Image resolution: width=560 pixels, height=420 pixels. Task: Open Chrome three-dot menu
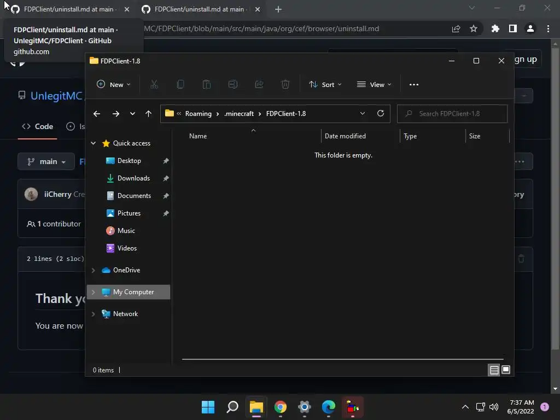(548, 28)
